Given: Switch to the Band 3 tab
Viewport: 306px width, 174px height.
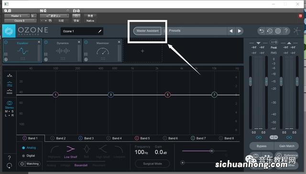Looking at the screenshot, I should point(86,138).
